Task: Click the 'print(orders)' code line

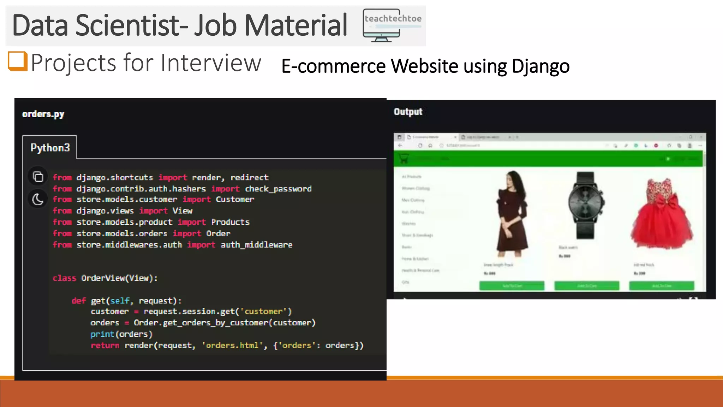Action: 121,334
